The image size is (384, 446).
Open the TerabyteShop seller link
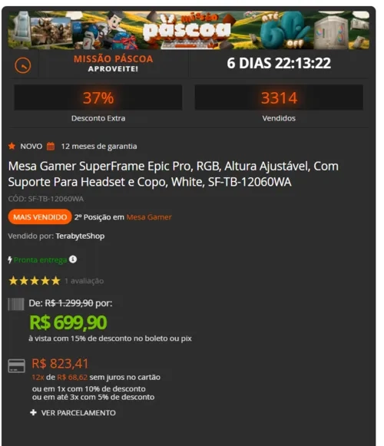click(80, 236)
